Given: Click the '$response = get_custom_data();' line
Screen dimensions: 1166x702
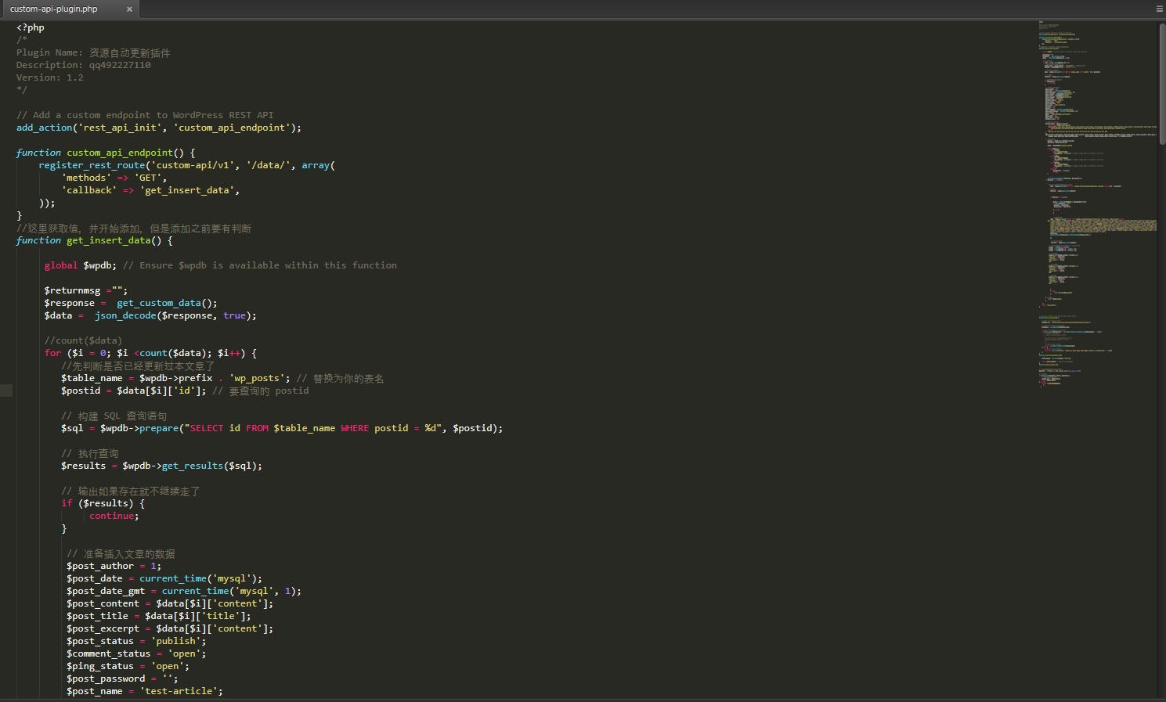Looking at the screenshot, I should point(131,303).
